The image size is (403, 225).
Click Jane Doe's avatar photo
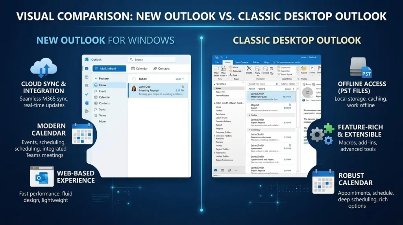(x=134, y=89)
